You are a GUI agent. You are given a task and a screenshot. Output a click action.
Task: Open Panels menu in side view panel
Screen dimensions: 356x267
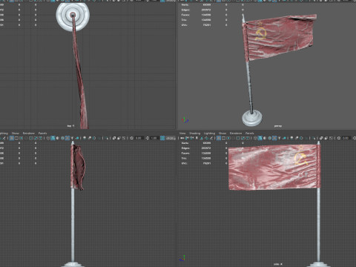(250, 133)
